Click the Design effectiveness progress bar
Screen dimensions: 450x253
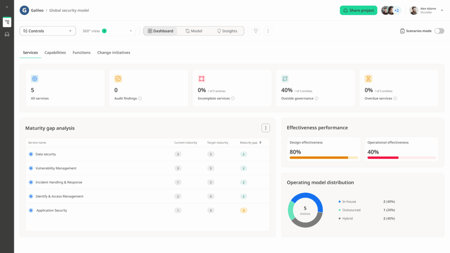coord(323,157)
